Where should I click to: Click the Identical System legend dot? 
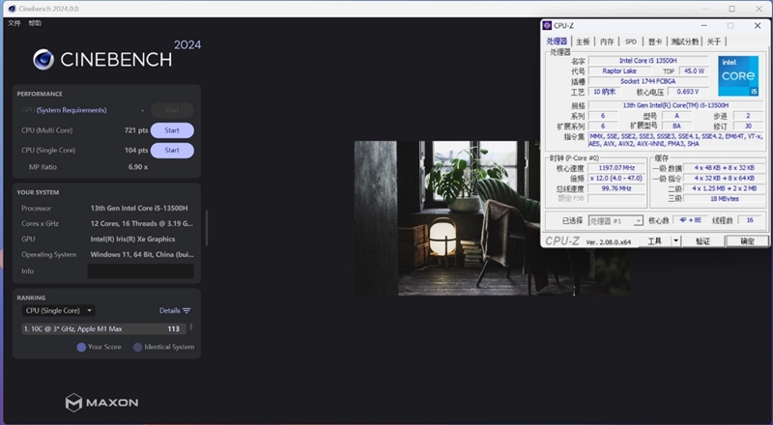pos(137,347)
